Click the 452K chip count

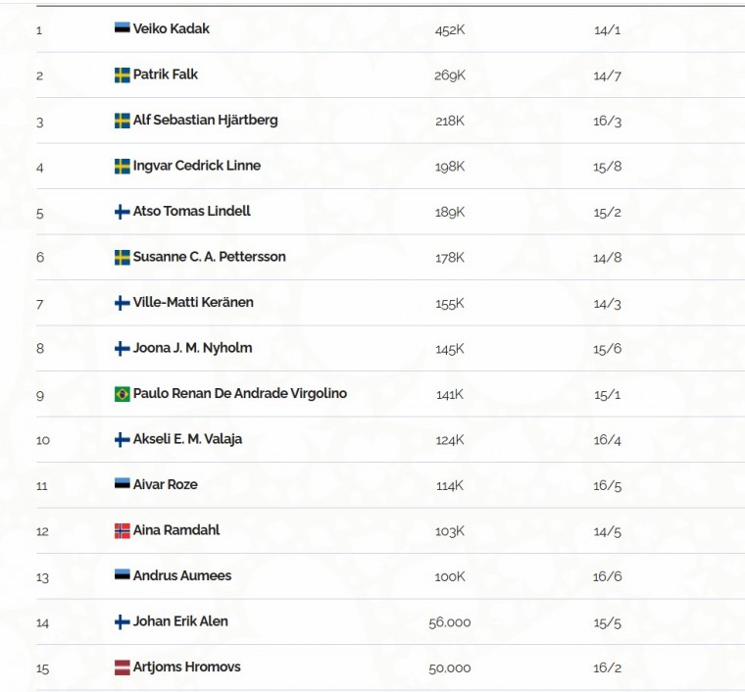point(449,30)
